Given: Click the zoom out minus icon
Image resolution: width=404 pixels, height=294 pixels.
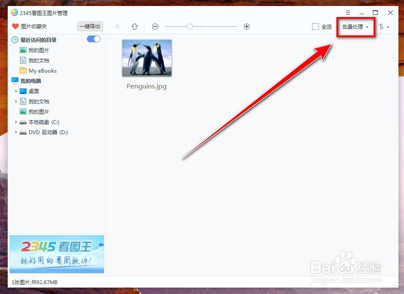Looking at the screenshot, I should pyautogui.click(x=155, y=26).
